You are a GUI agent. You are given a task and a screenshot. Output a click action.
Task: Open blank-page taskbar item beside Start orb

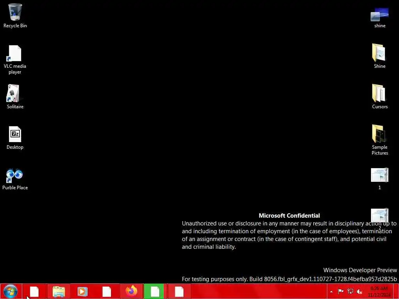[34, 292]
